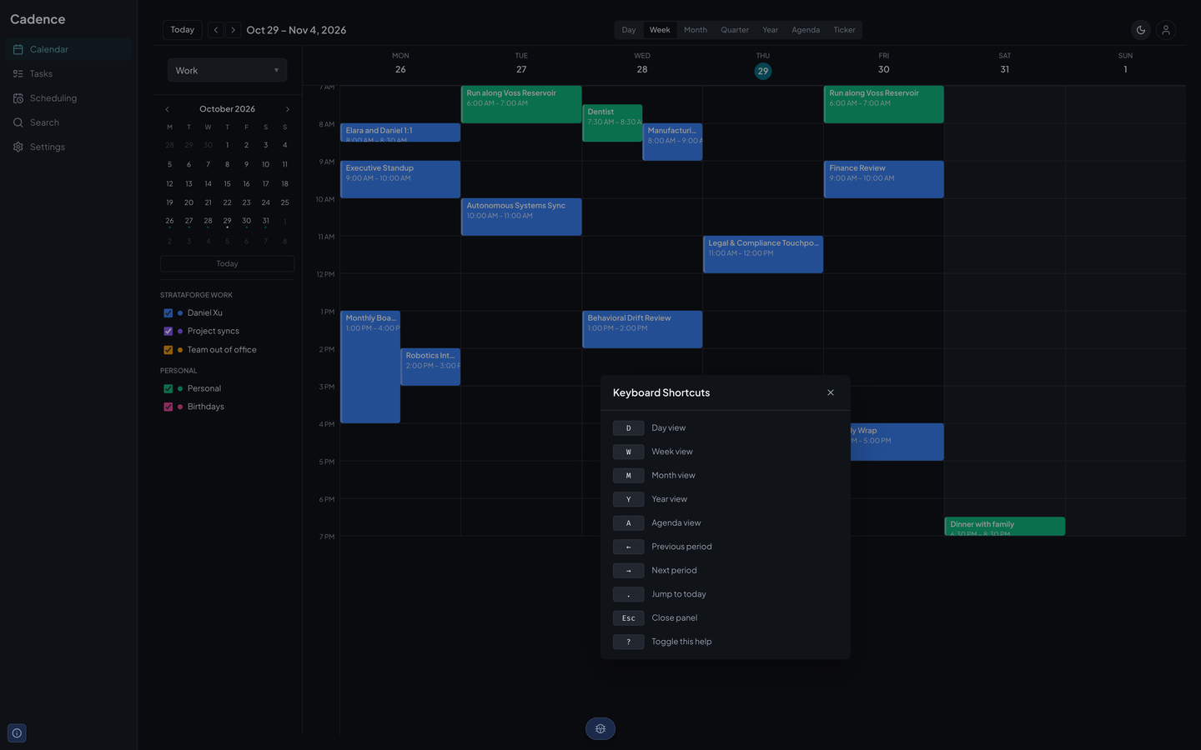Viewport: 1201px width, 750px height.
Task: Switch to Quarter view tab
Action: pos(735,30)
